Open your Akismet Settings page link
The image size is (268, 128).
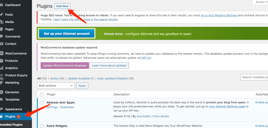click(x=227, y=107)
